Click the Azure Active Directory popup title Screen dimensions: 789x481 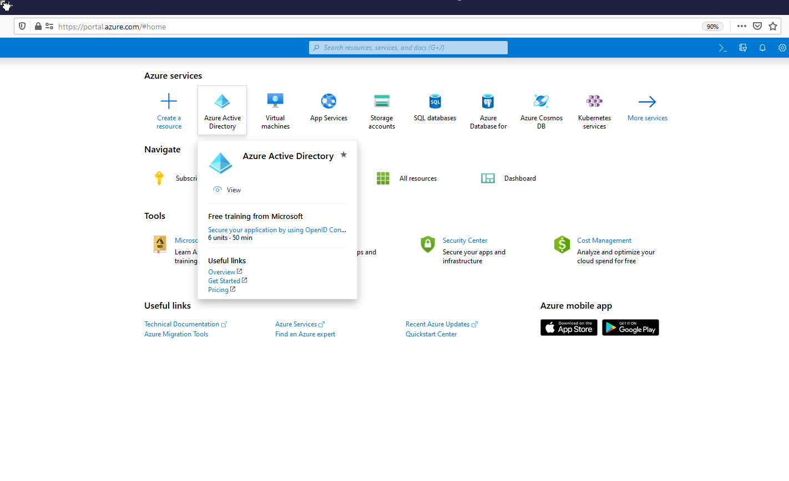(288, 156)
